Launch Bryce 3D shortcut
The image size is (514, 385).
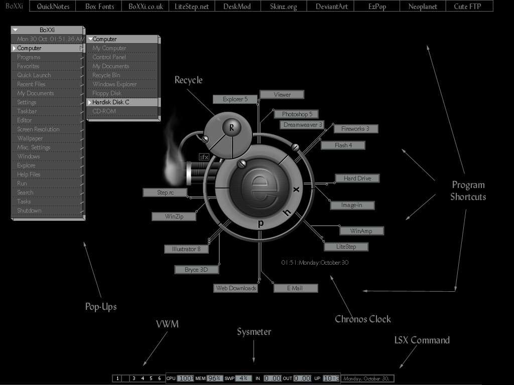[197, 269]
